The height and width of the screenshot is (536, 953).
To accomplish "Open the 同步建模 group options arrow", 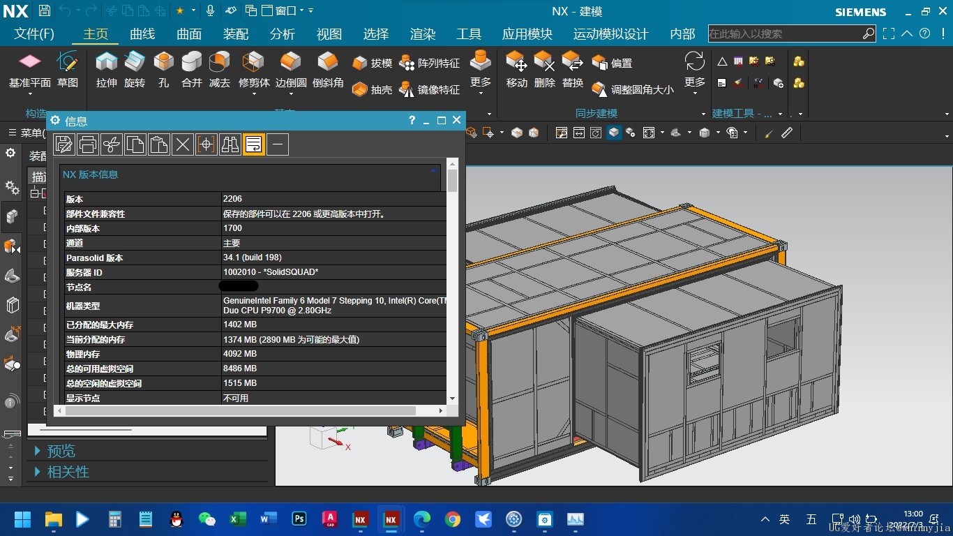I will (703, 114).
